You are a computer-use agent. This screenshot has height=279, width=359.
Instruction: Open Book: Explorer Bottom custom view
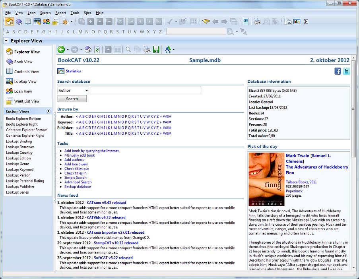[x=23, y=118]
